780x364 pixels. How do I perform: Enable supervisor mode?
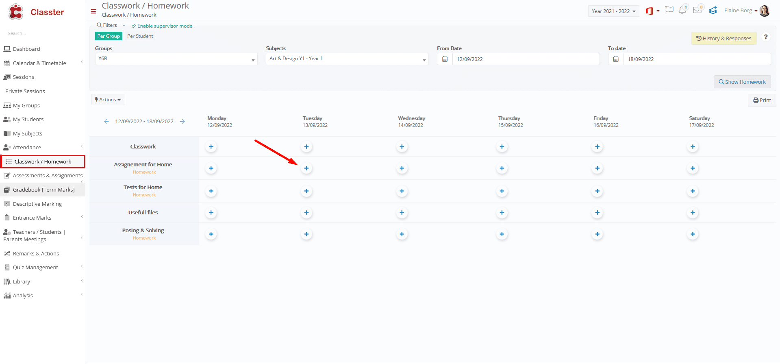click(162, 26)
